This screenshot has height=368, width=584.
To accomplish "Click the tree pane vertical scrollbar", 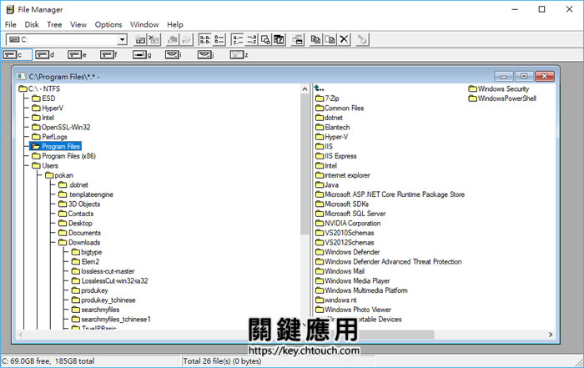I will (x=305, y=209).
